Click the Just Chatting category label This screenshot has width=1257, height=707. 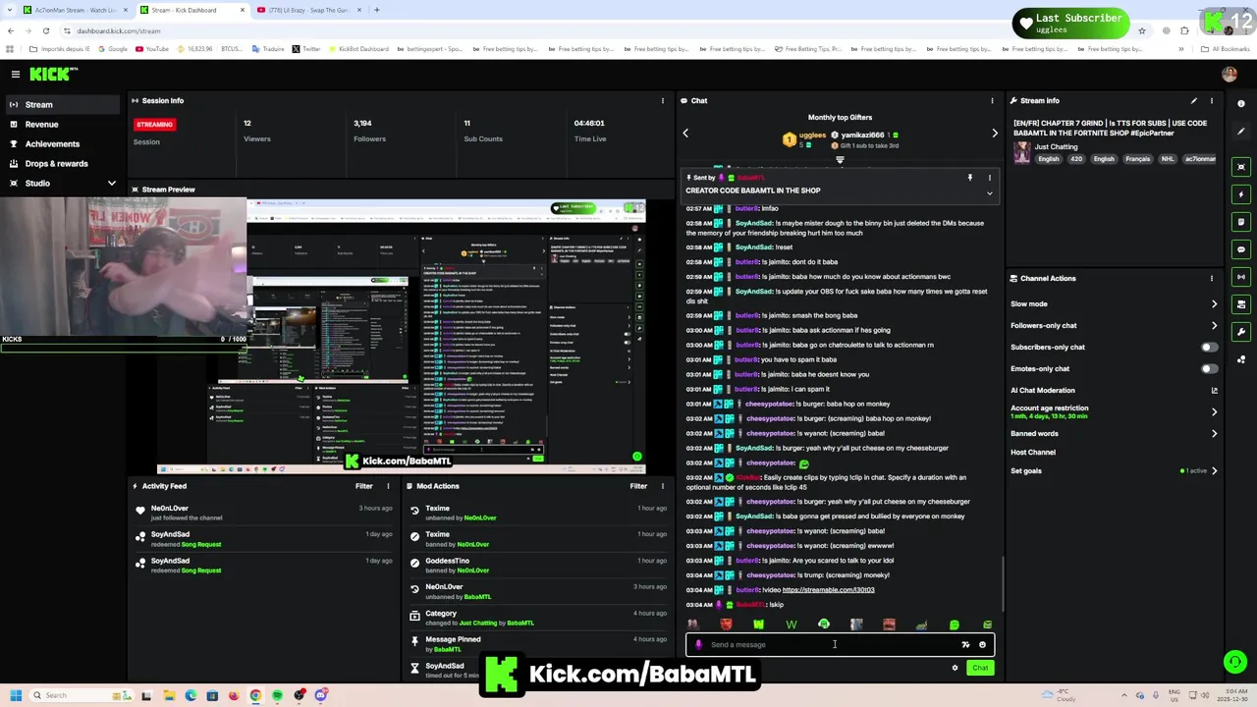coord(1056,147)
